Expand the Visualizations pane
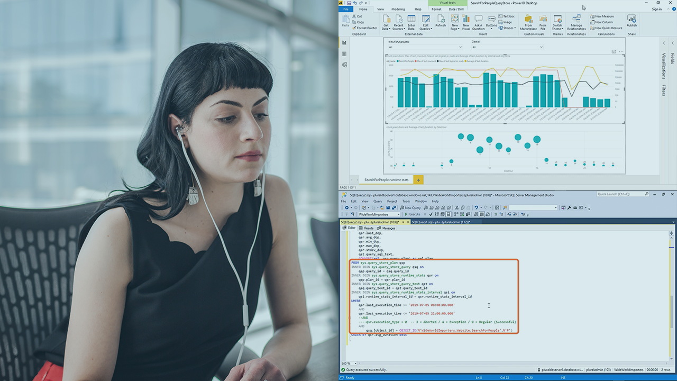 664,66
